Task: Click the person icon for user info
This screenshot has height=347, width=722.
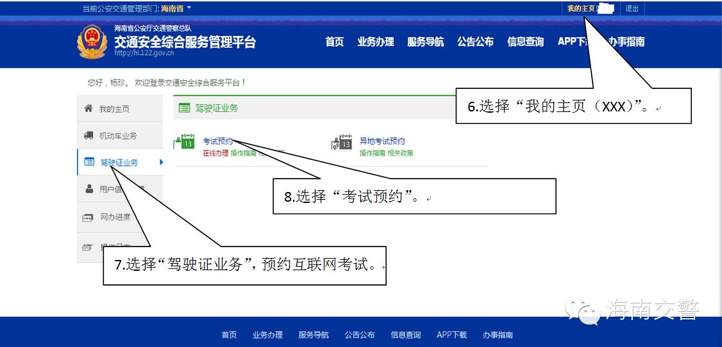Action: click(89, 189)
